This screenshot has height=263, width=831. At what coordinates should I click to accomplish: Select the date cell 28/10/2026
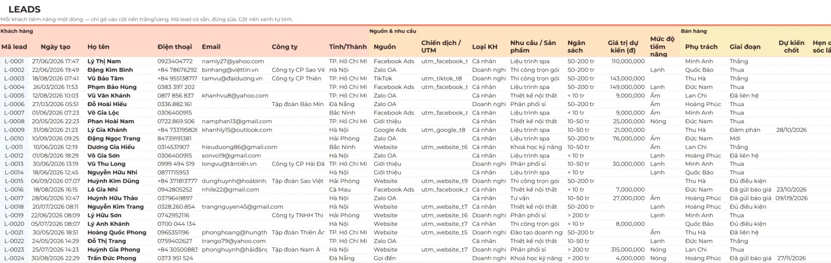coord(792,130)
